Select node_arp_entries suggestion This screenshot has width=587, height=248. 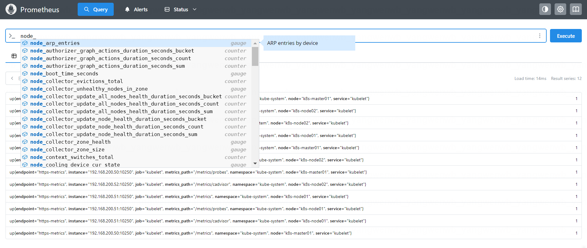coord(55,43)
